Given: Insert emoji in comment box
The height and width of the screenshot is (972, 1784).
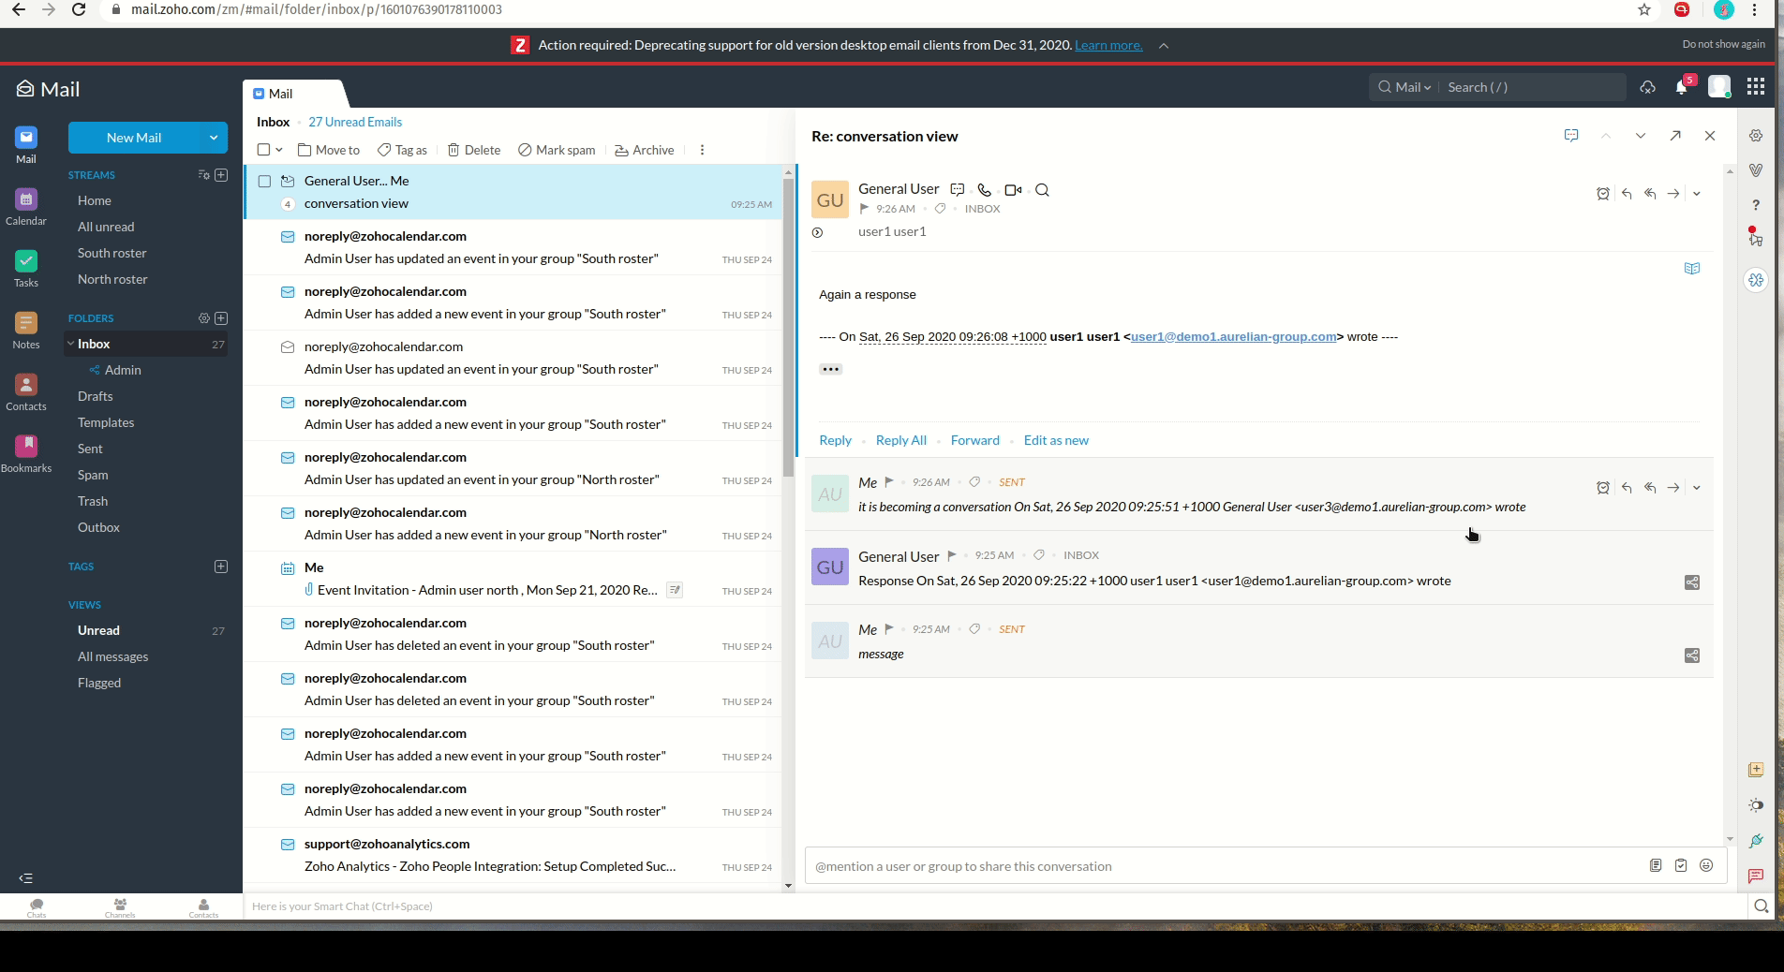Looking at the screenshot, I should 1706,865.
